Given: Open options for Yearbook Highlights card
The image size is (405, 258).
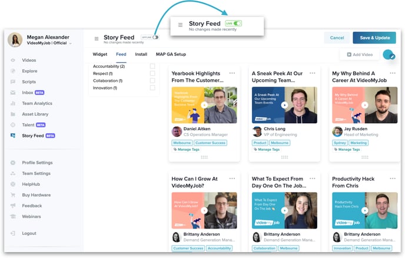Looking at the screenshot, I should point(232,73).
